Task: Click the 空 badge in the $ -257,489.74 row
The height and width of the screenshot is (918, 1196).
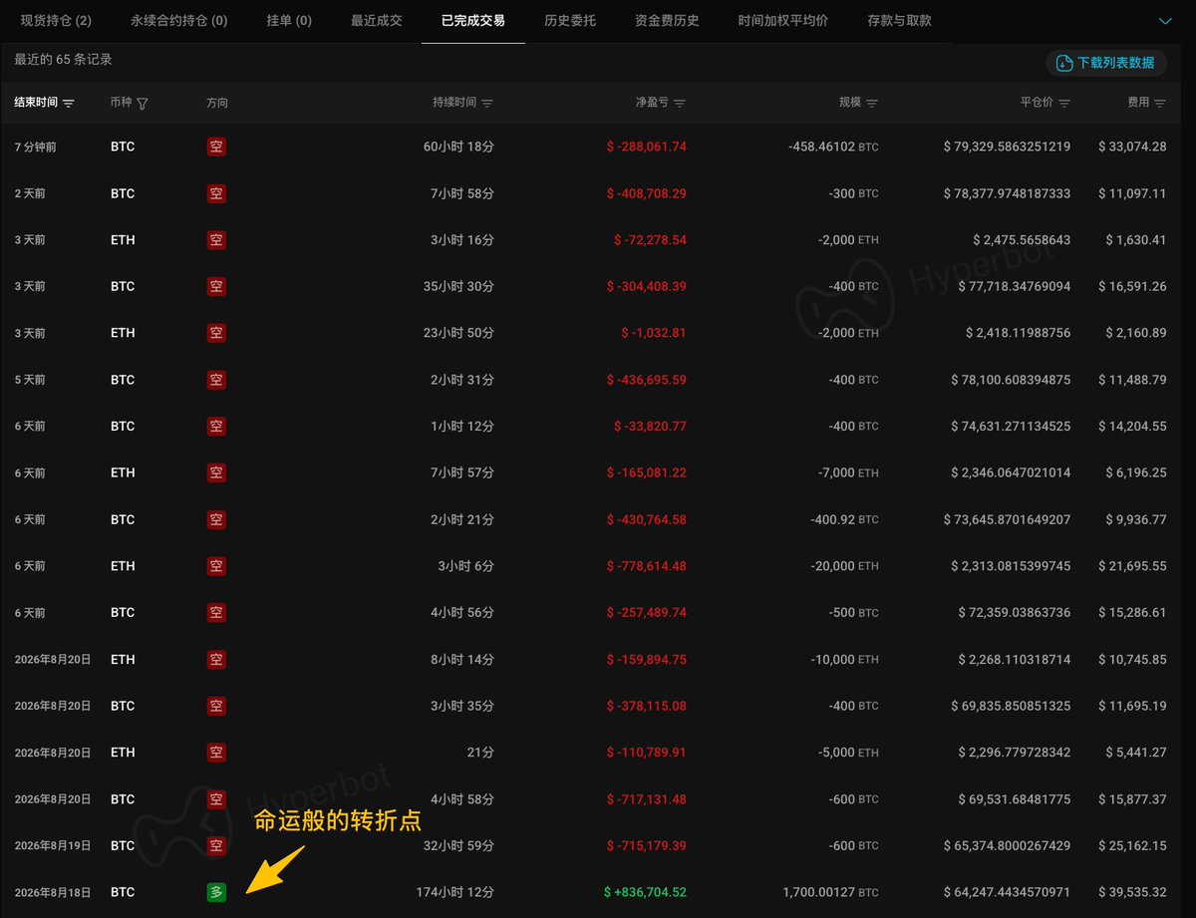Action: coord(216,613)
